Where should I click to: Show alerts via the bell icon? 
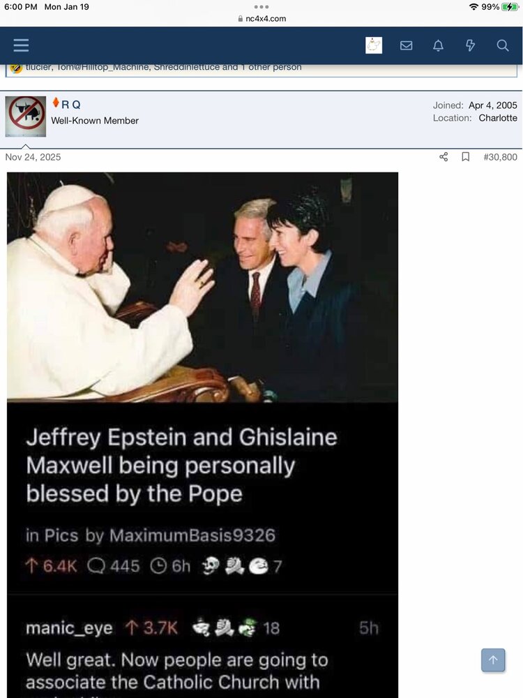pos(438,45)
